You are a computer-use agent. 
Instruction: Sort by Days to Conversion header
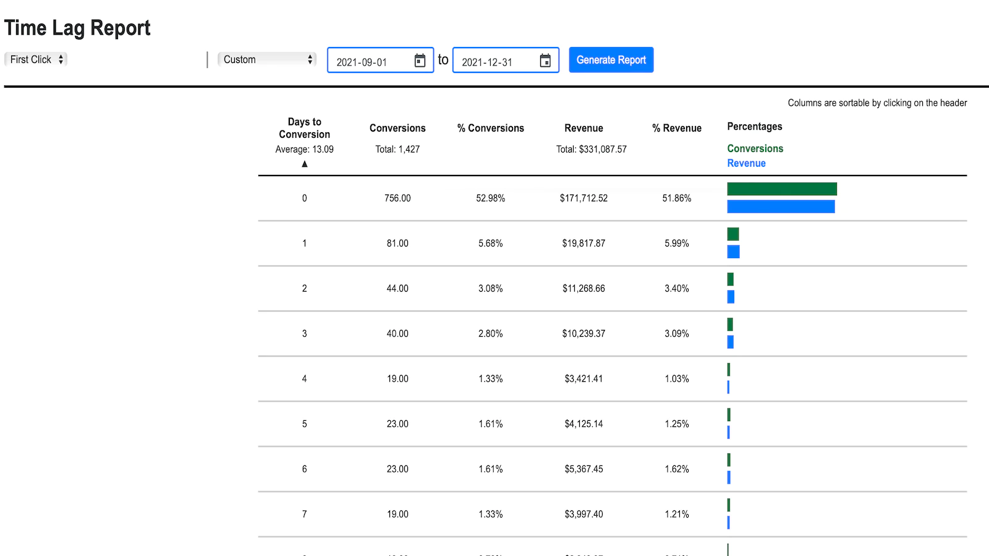coord(304,128)
